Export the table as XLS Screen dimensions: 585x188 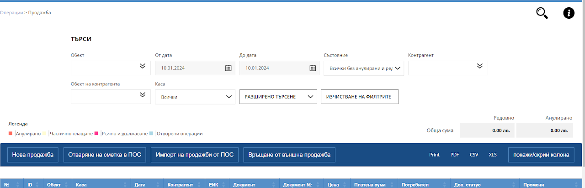click(x=493, y=155)
